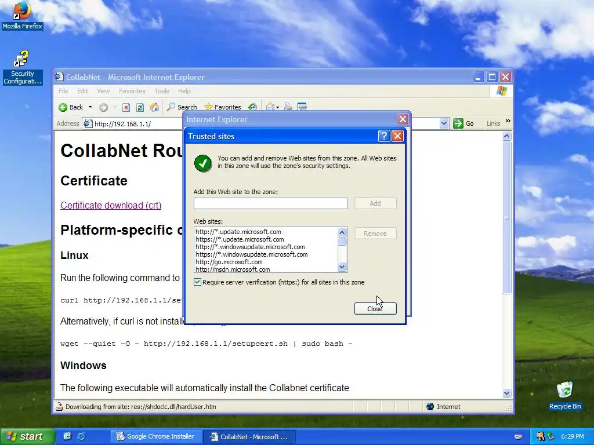Expand the address bar dropdown arrow

[444, 123]
